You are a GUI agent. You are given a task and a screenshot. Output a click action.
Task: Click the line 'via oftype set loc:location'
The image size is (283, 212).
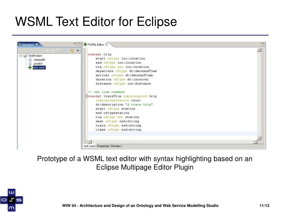[x=122, y=67]
